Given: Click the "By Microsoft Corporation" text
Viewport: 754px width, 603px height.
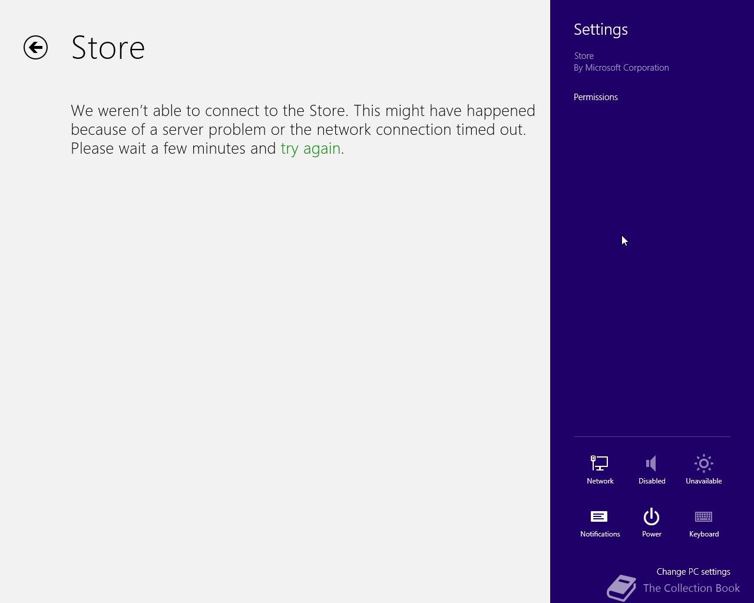Looking at the screenshot, I should [x=621, y=68].
